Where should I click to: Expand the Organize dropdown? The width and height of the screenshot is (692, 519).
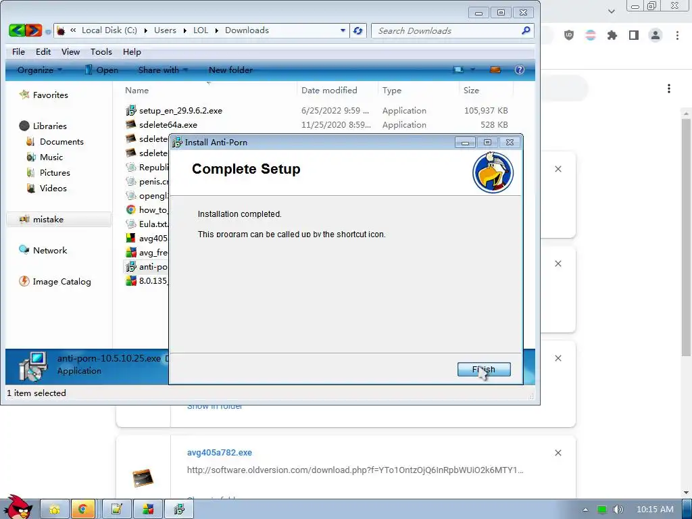click(x=39, y=70)
